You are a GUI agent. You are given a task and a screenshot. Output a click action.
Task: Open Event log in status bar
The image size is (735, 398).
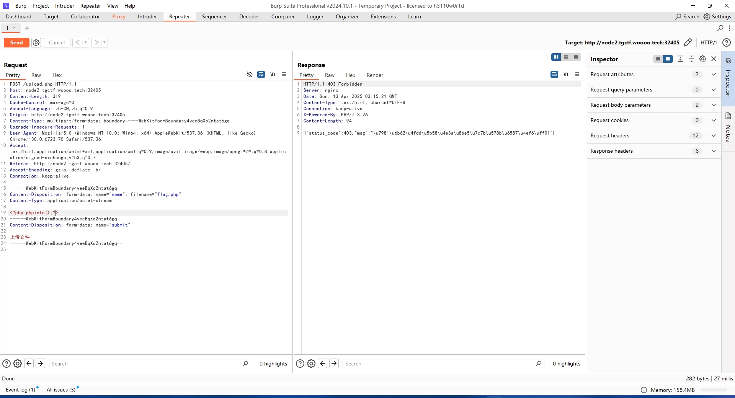coord(20,390)
